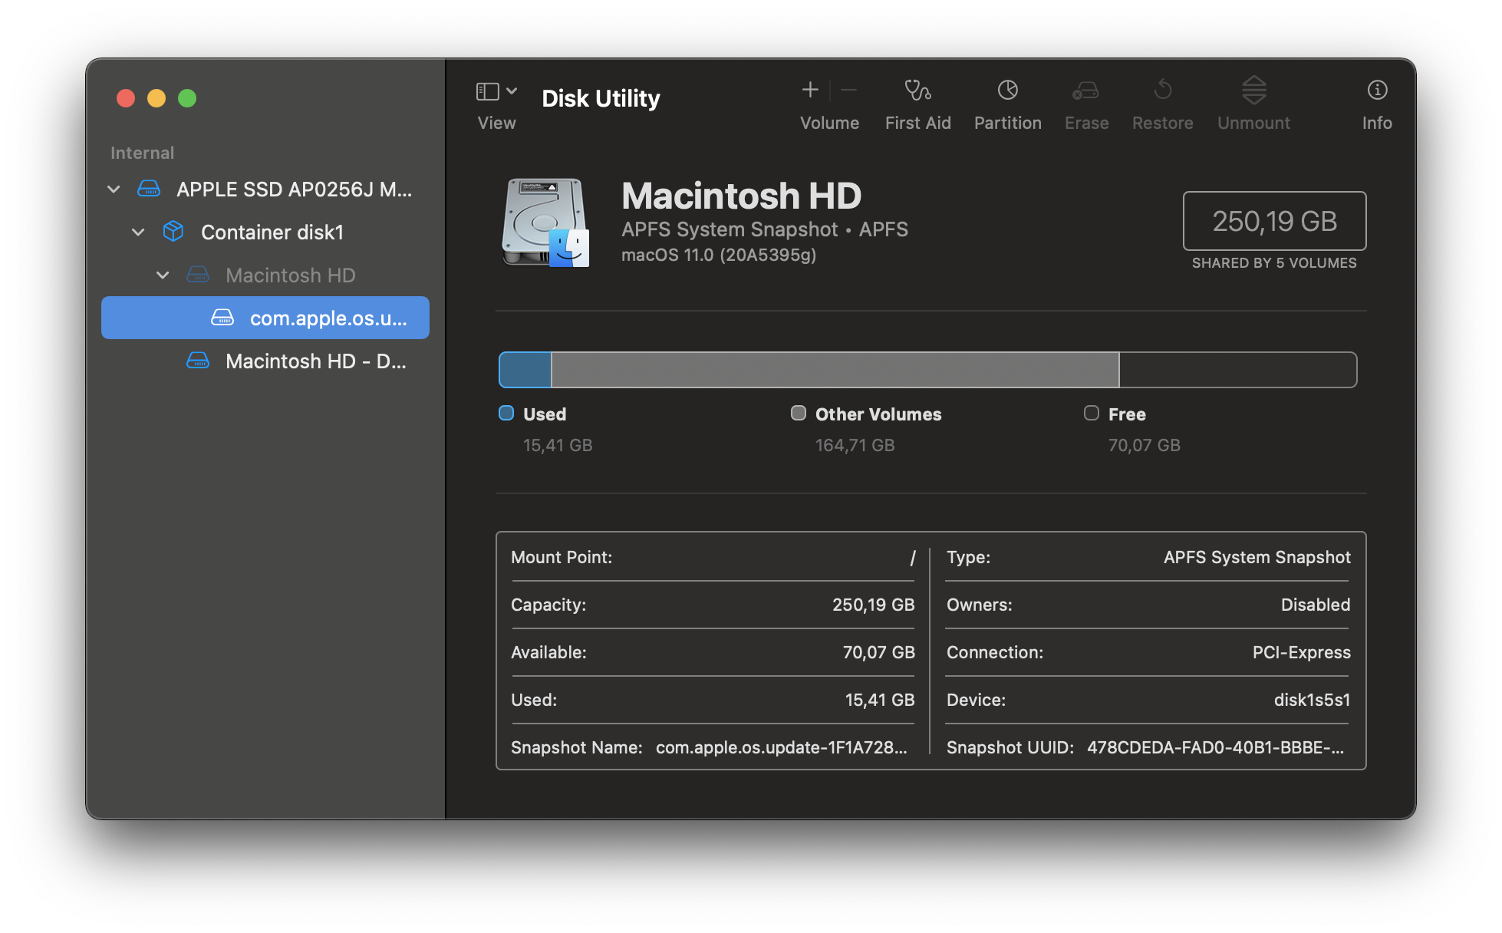Click the Macintosh HD Finder drive image
1502x933 pixels.
[545, 223]
